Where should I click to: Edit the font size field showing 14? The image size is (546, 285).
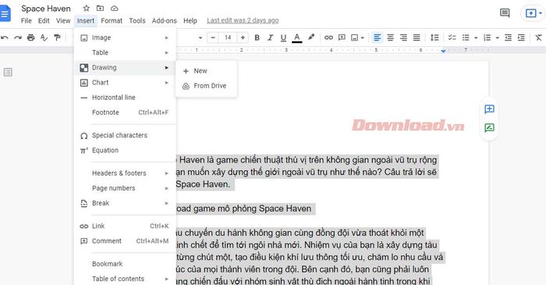pos(228,37)
